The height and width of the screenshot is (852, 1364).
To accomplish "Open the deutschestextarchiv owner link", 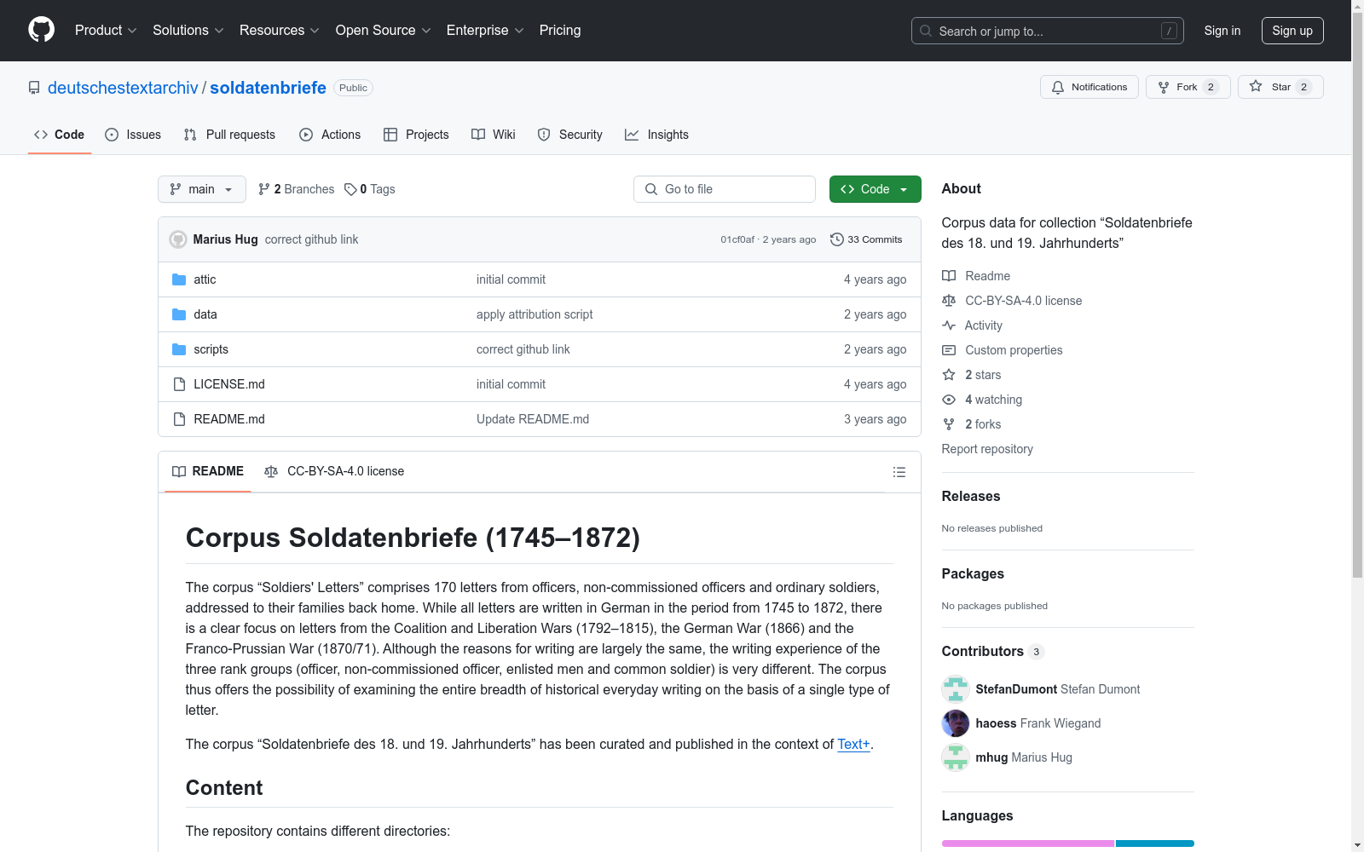I will 123,88.
